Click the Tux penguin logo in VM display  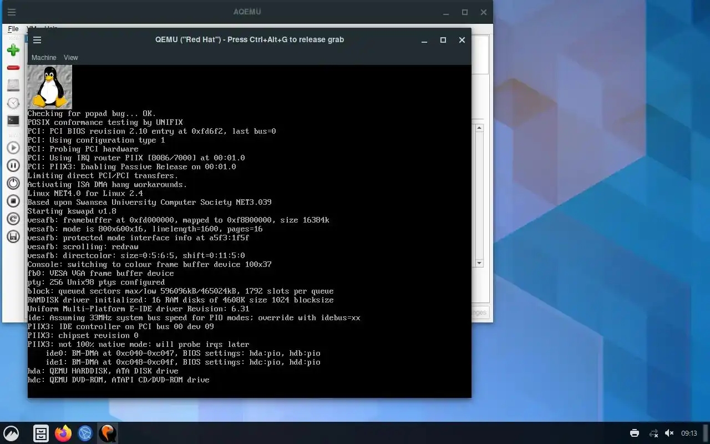(x=50, y=87)
